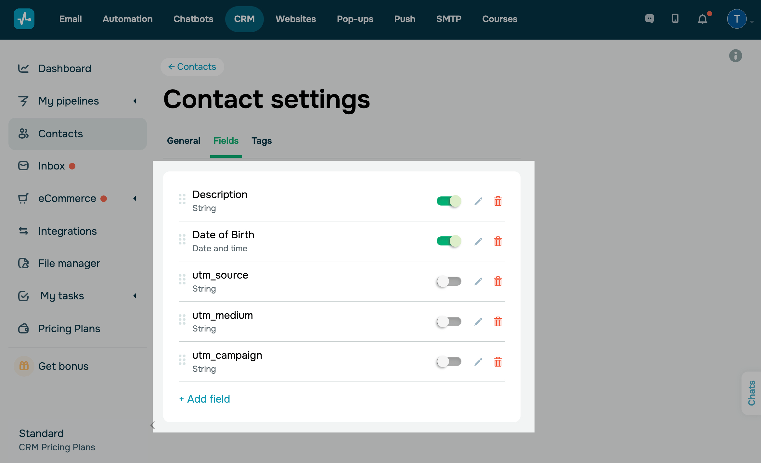The height and width of the screenshot is (463, 761).
Task: Delete the utm_source field with trash icon
Action: [498, 282]
